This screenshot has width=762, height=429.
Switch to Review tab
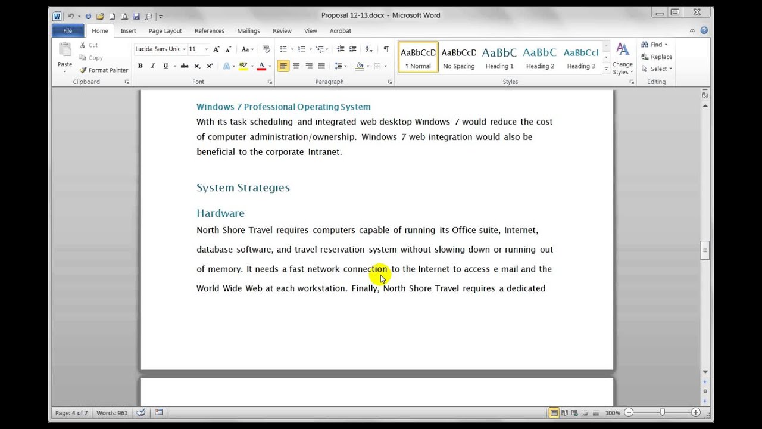click(282, 31)
